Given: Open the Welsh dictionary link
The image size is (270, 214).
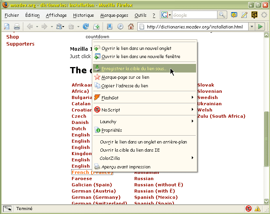Looking at the screenshot, I should pyautogui.click(x=205, y=110).
